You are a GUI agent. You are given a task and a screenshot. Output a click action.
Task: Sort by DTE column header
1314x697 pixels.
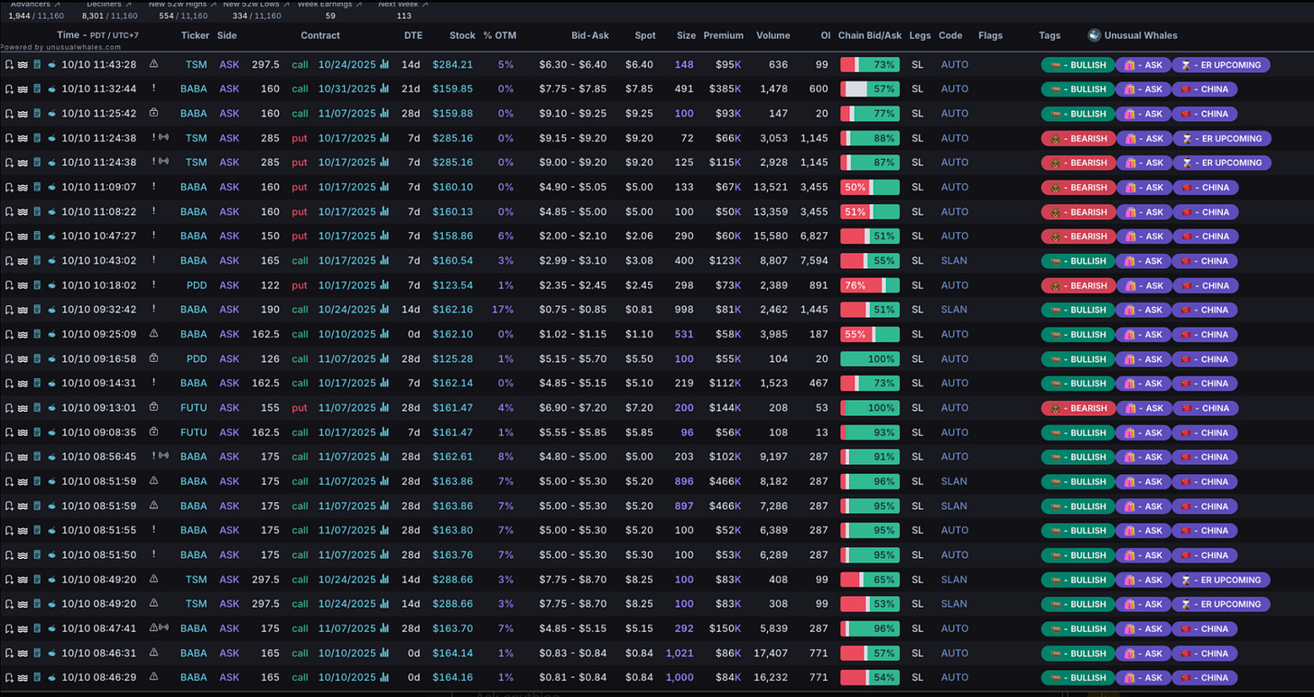click(413, 35)
